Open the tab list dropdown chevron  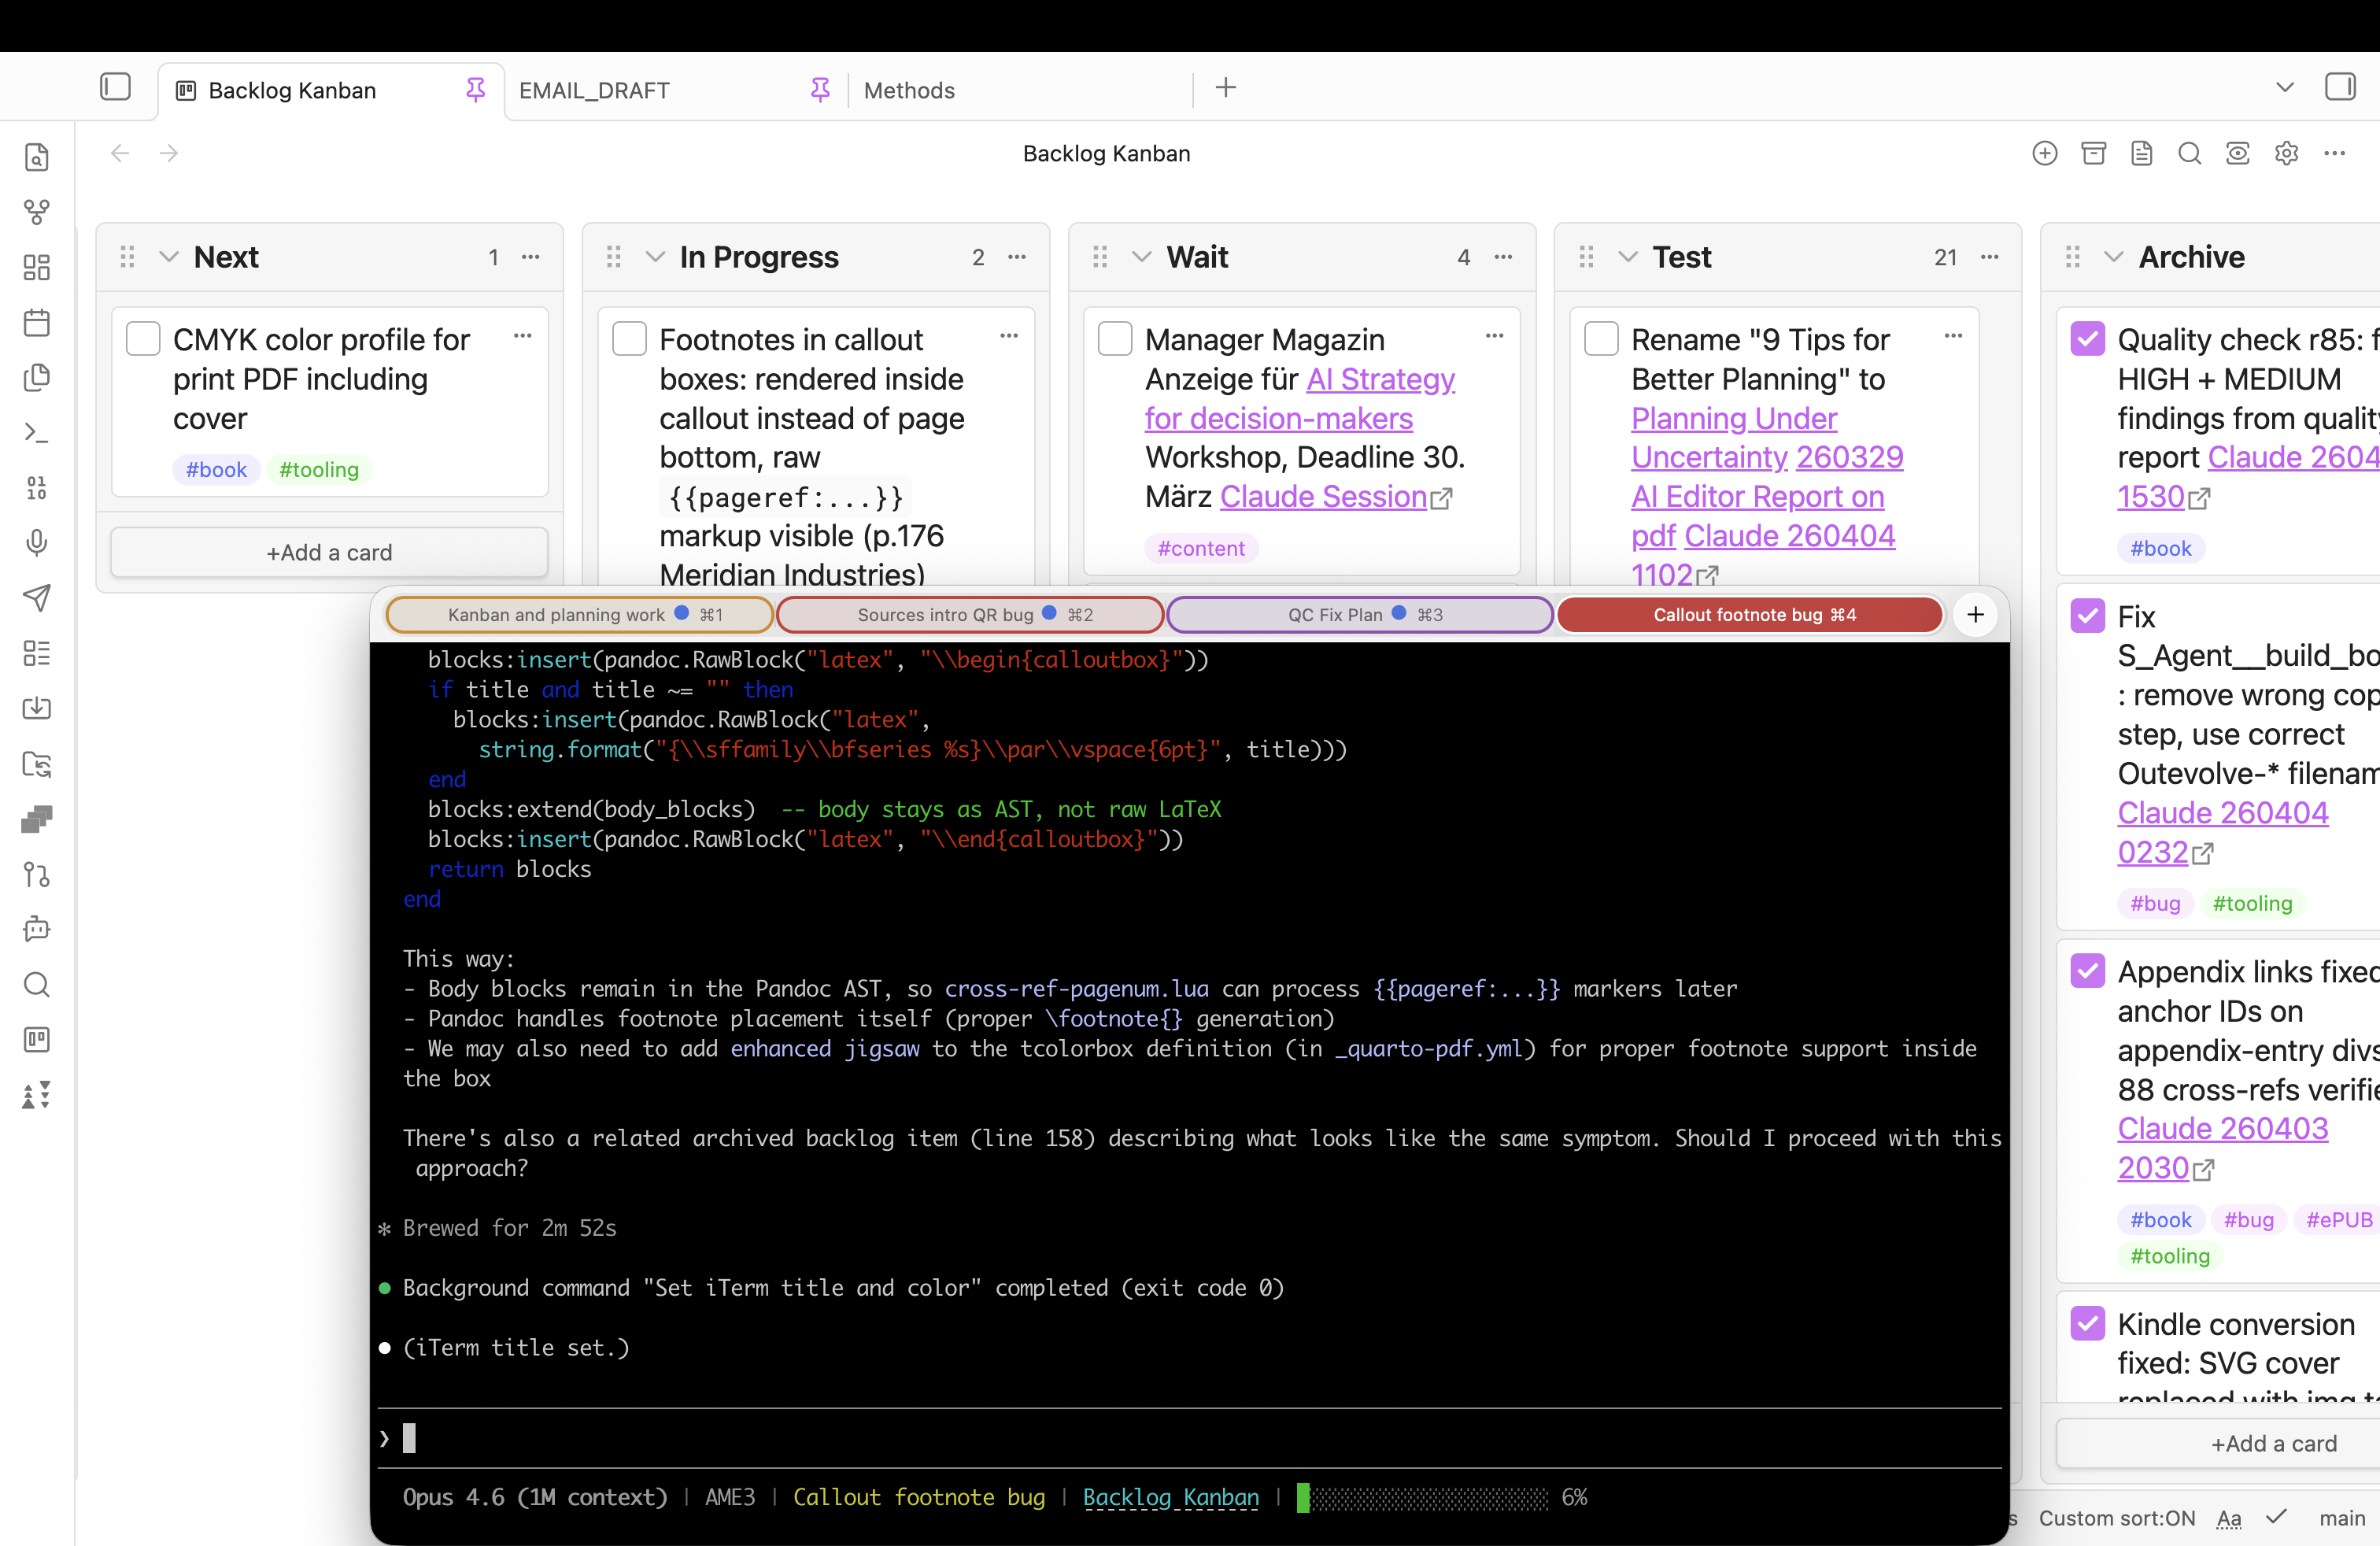(2284, 88)
